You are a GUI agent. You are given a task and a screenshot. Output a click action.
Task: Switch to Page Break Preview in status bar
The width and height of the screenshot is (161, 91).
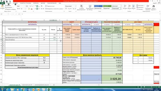click(x=144, y=87)
